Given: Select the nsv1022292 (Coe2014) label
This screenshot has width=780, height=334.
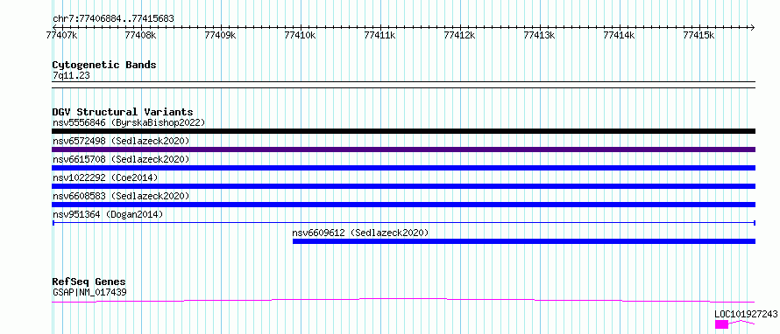Looking at the screenshot, I should (105, 177).
